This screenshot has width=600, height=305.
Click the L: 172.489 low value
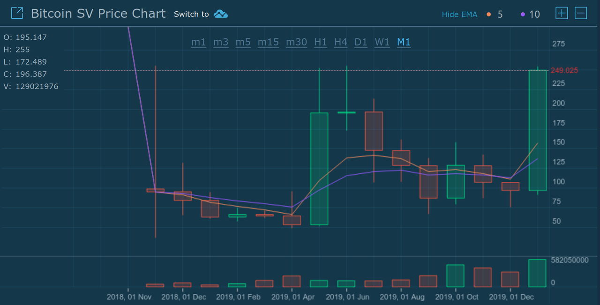coord(25,62)
